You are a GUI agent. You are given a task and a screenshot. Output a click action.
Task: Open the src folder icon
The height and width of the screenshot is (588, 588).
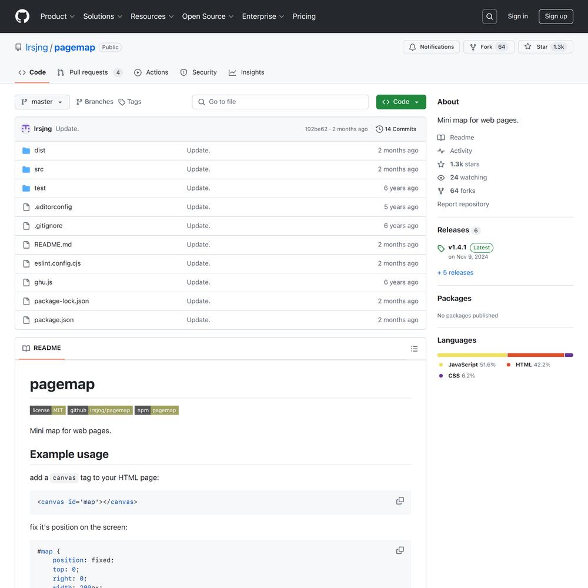(26, 169)
